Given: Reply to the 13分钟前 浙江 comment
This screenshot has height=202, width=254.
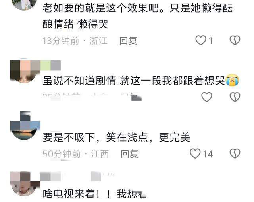Looking at the screenshot, I should point(128,41).
